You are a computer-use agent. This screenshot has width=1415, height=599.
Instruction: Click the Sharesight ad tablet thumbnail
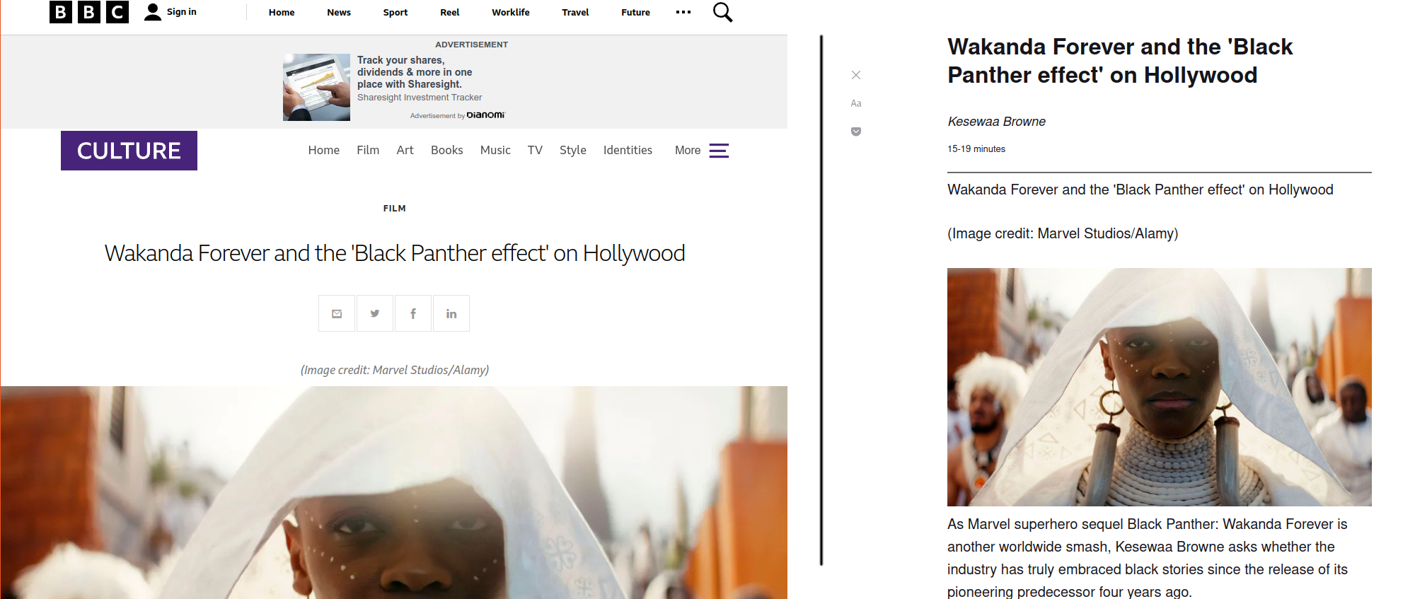pos(316,87)
